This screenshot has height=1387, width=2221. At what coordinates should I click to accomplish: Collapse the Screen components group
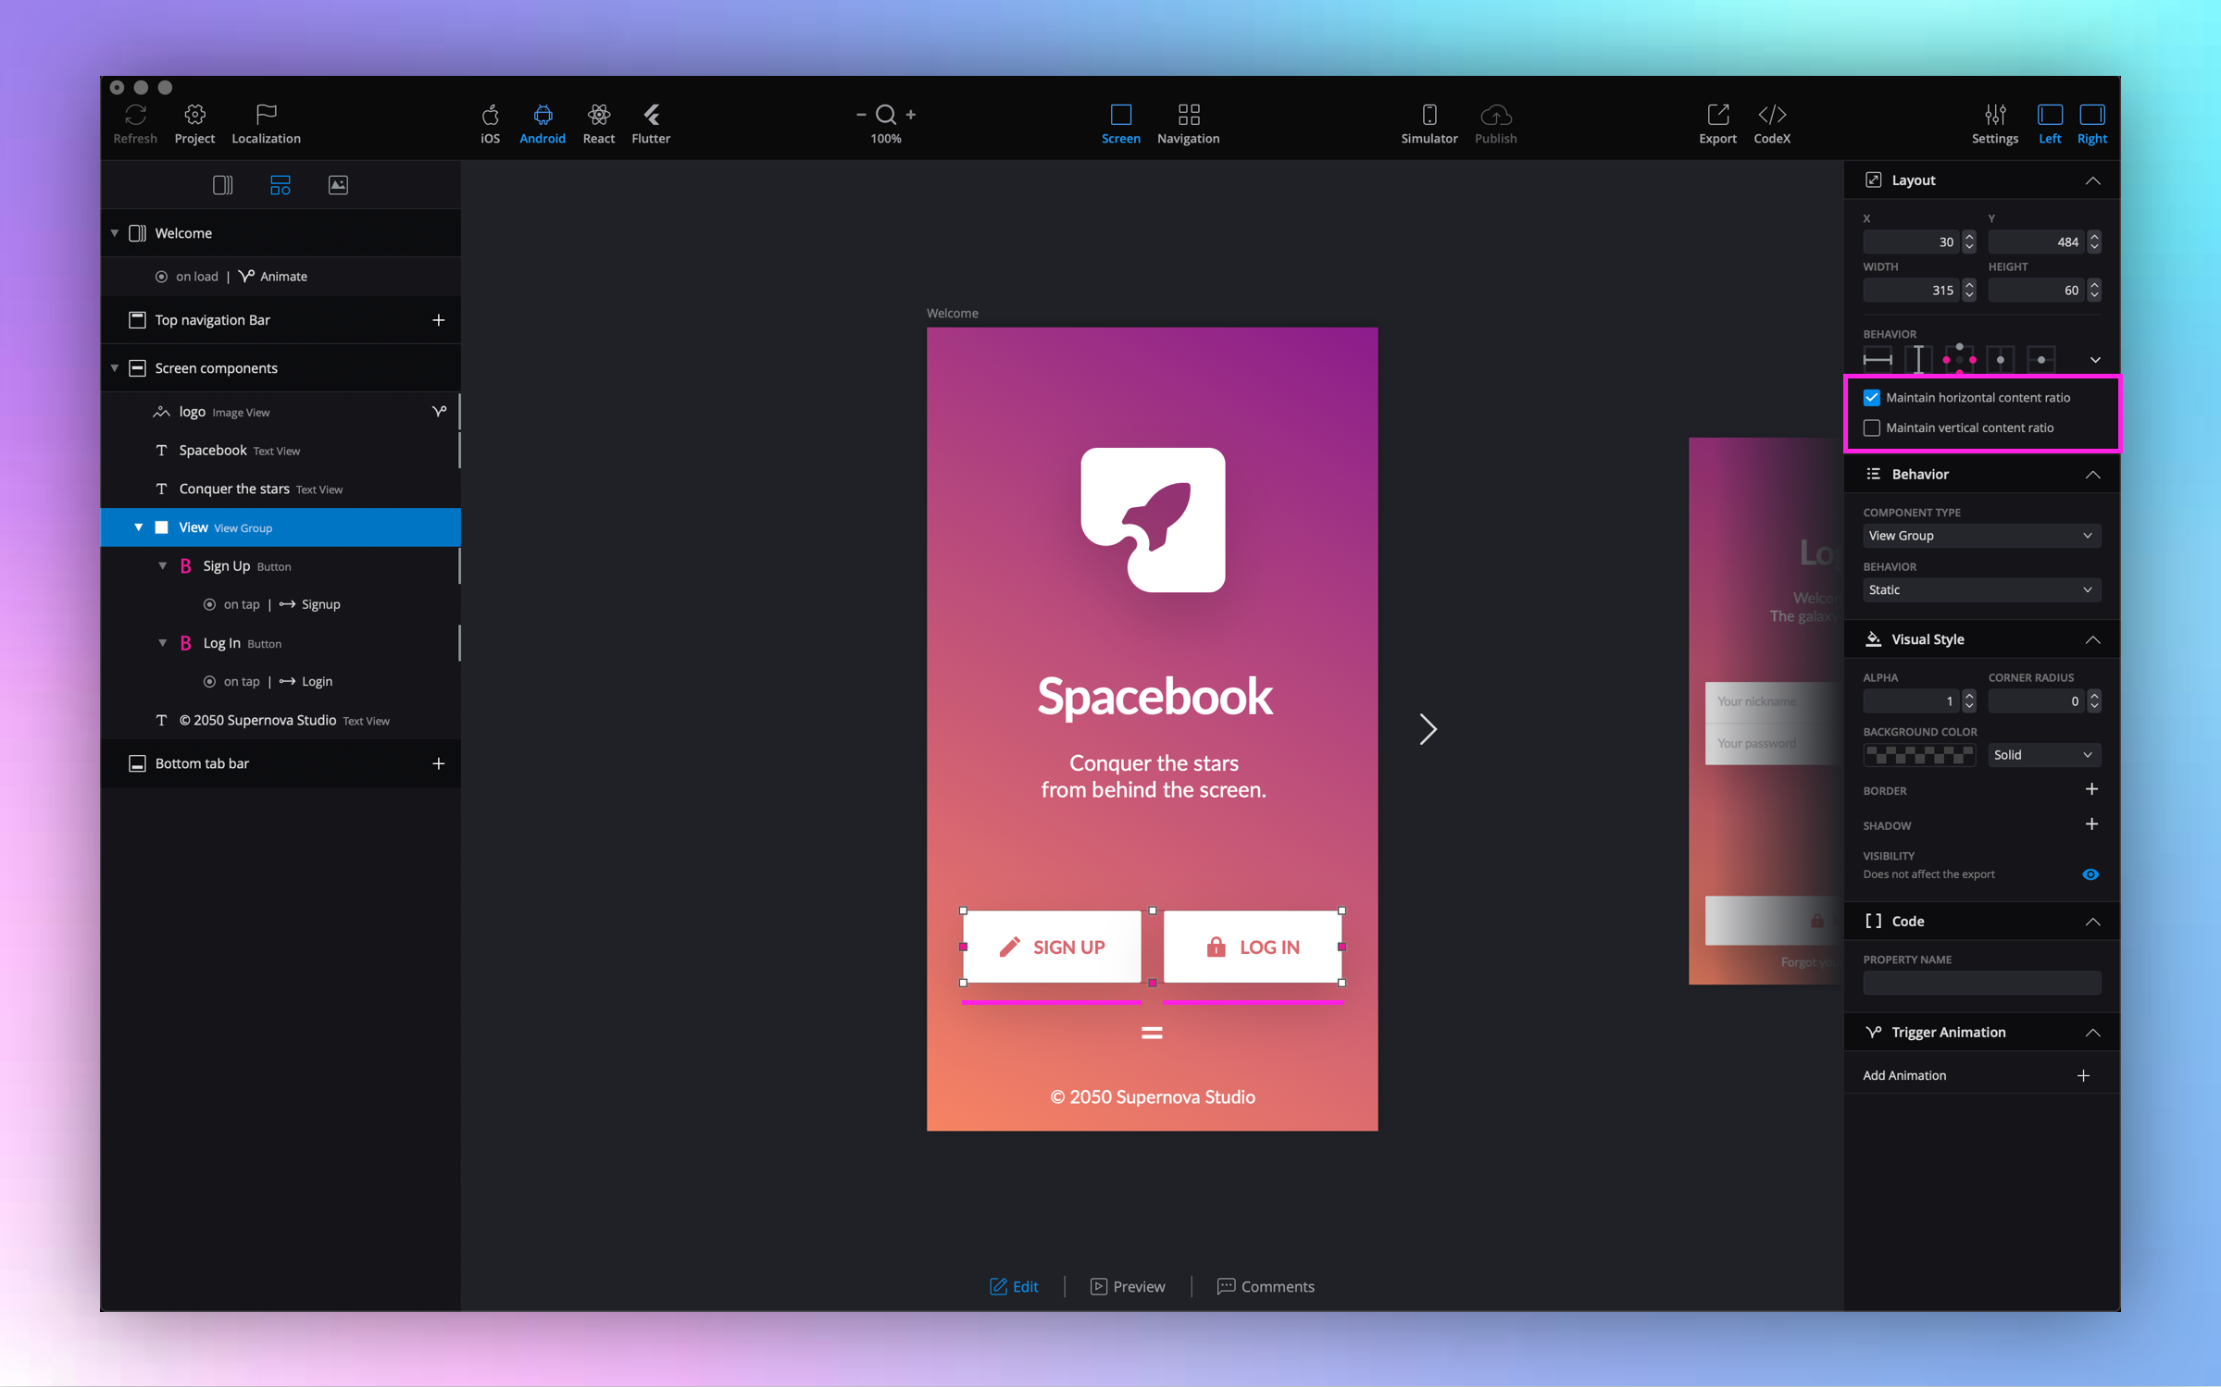click(115, 368)
